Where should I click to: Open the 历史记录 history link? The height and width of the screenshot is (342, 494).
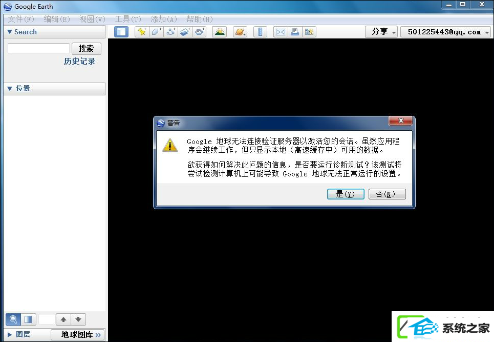[x=79, y=61]
